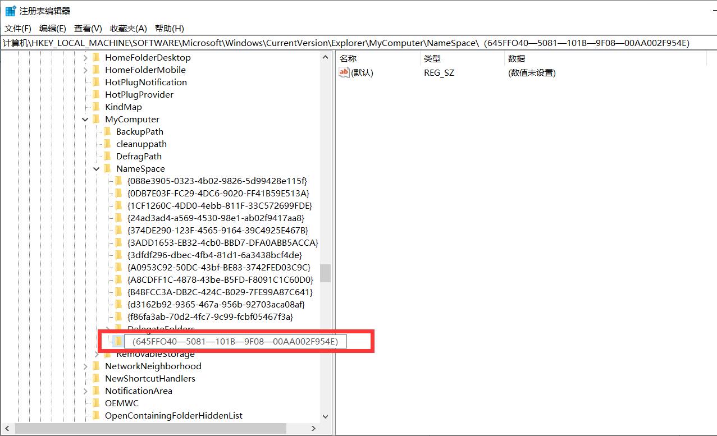Click the ab string value icon

pyautogui.click(x=344, y=72)
